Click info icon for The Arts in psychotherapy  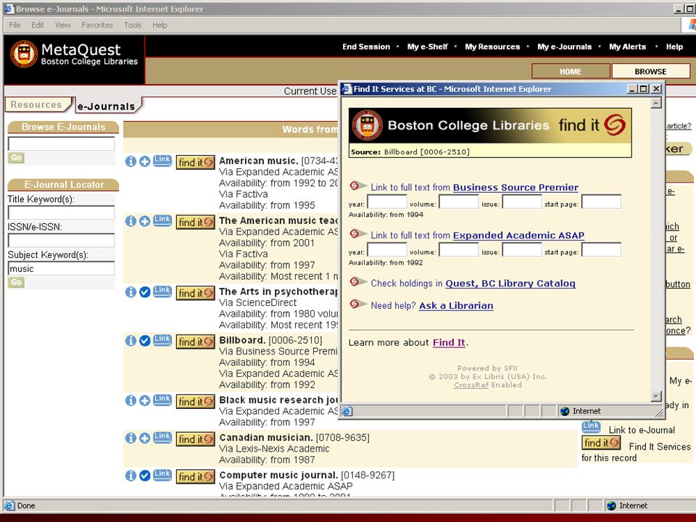coord(130,292)
